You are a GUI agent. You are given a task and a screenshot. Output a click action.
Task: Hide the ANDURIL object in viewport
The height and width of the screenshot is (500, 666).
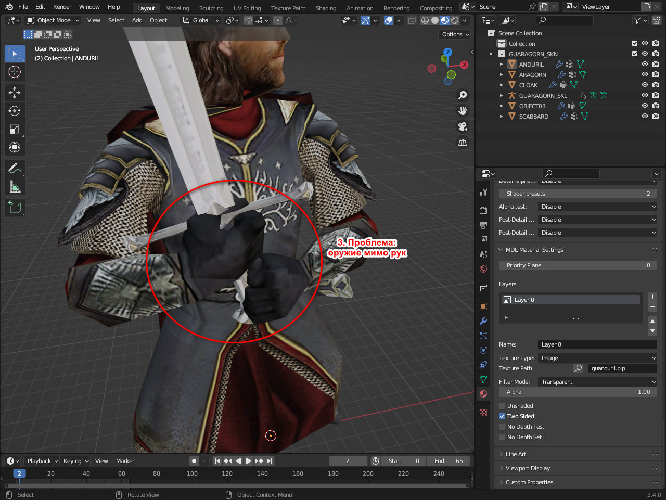pos(645,64)
